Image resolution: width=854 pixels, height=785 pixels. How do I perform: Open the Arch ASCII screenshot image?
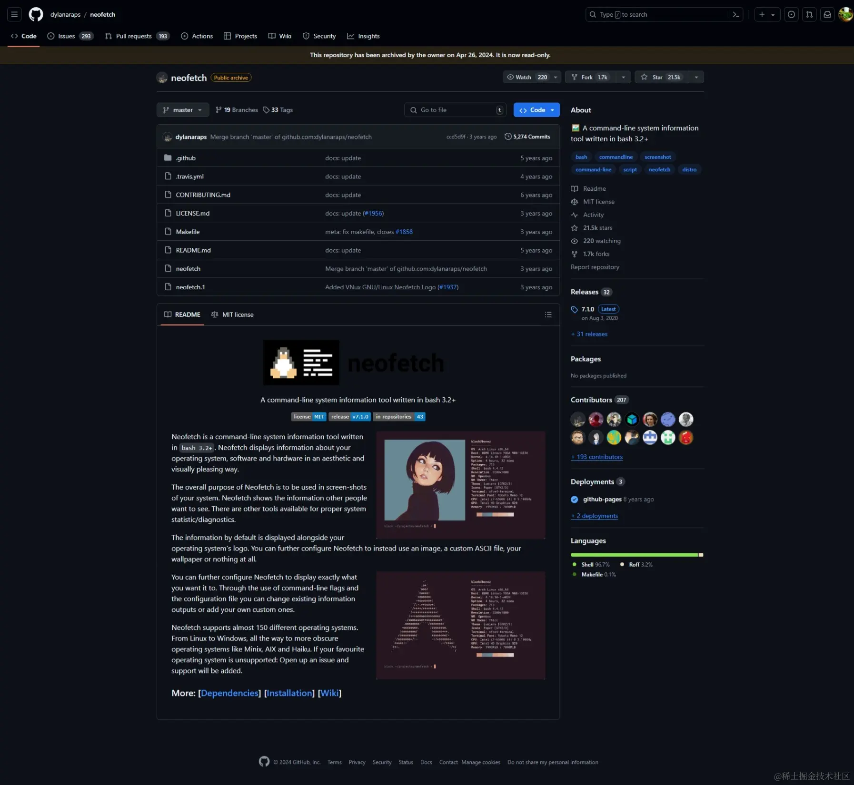click(461, 625)
